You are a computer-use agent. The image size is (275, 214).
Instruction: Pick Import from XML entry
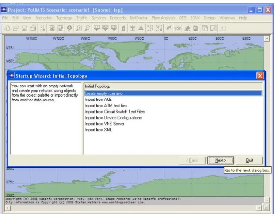pos(98,130)
